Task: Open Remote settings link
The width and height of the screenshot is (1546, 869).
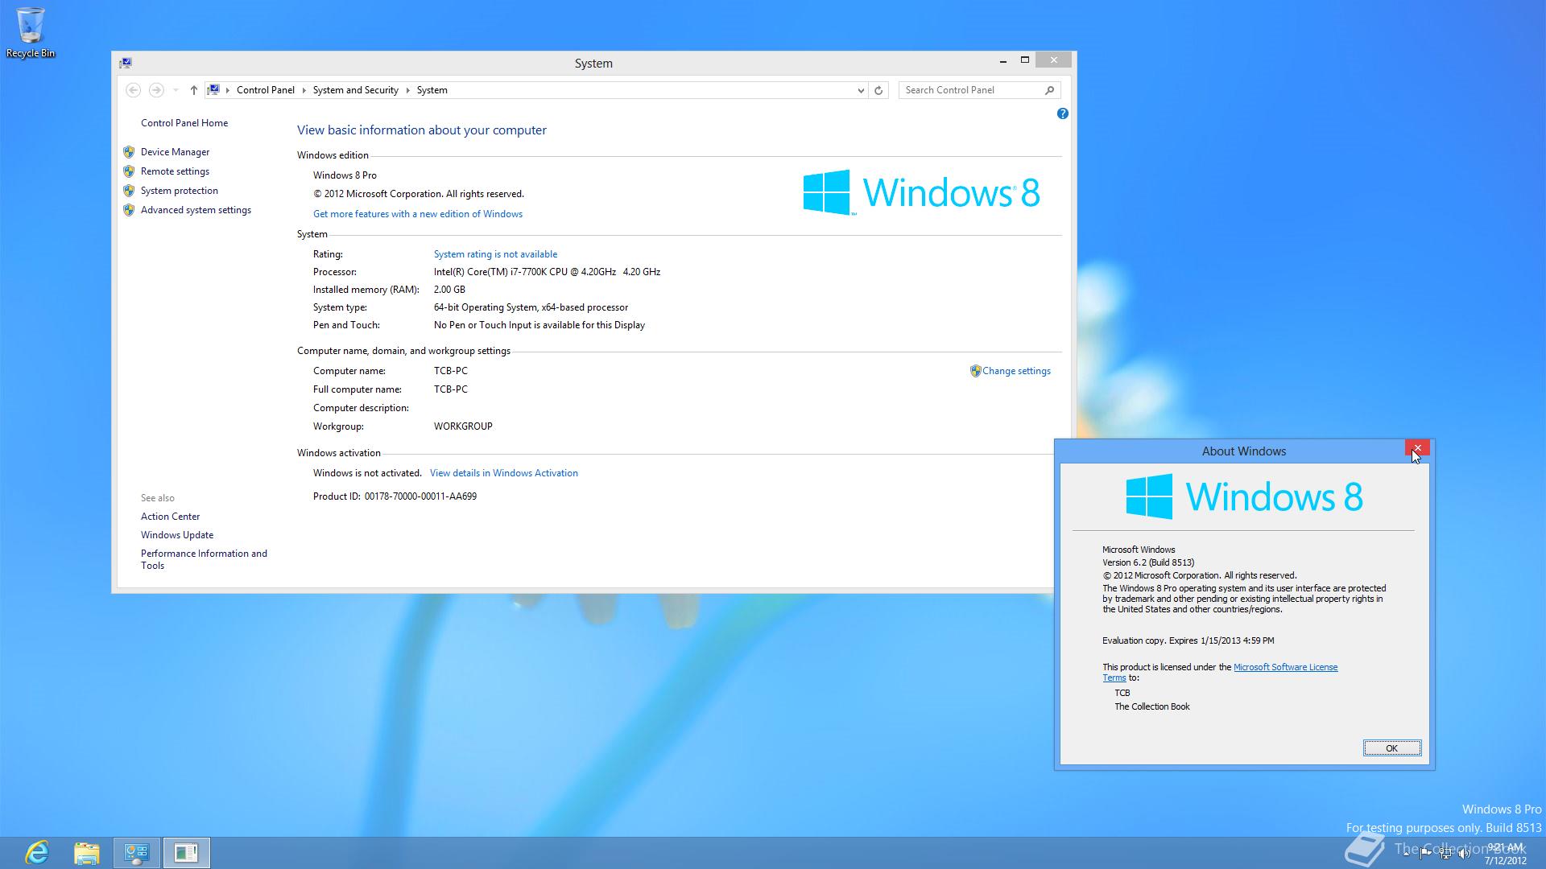Action: click(175, 171)
